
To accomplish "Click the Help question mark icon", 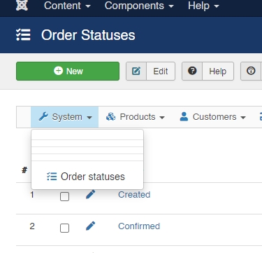I will pos(192,71).
